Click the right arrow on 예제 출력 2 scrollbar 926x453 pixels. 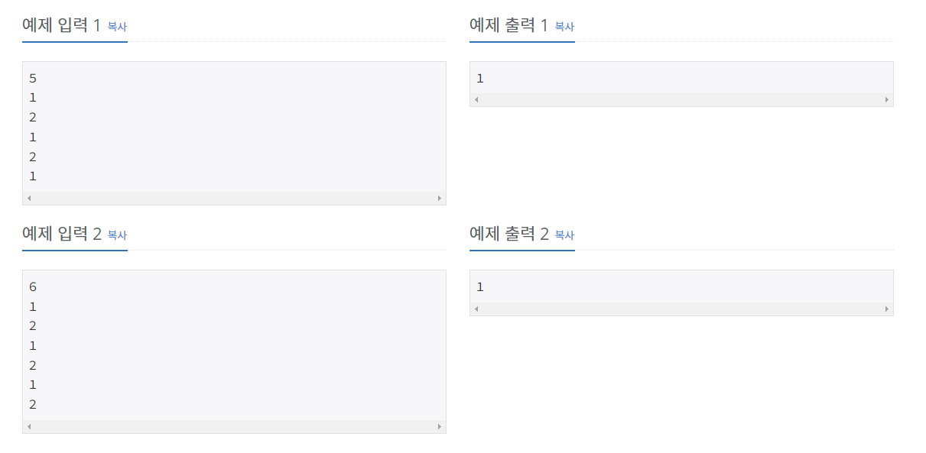(x=885, y=308)
